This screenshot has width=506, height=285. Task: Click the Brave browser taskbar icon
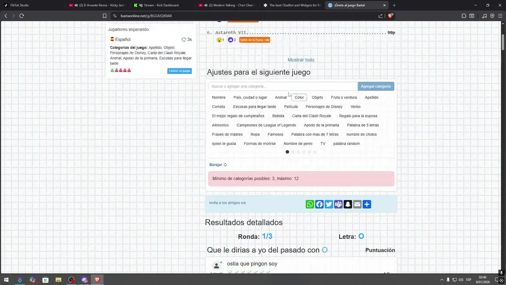(x=97, y=280)
